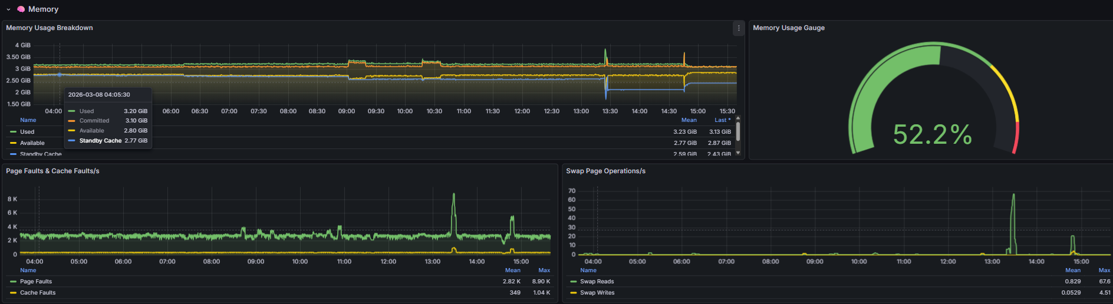The width and height of the screenshot is (1113, 304).
Task: Click the green Swap Reads series color icon
Action: click(573, 282)
